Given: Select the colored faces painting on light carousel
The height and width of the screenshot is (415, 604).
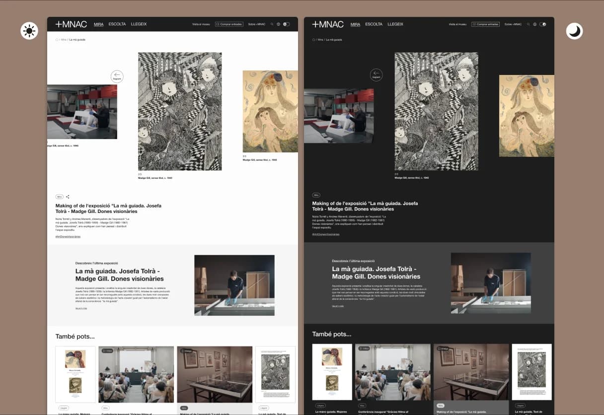Looking at the screenshot, I should pyautogui.click(x=270, y=111).
